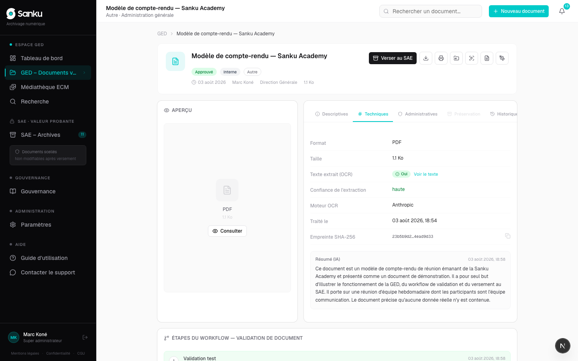This screenshot has height=361, width=578.
Task: Open SAE – Archives
Action: tap(48, 135)
